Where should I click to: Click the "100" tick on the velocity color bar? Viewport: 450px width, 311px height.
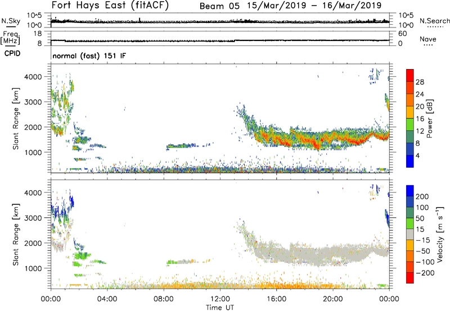point(423,208)
